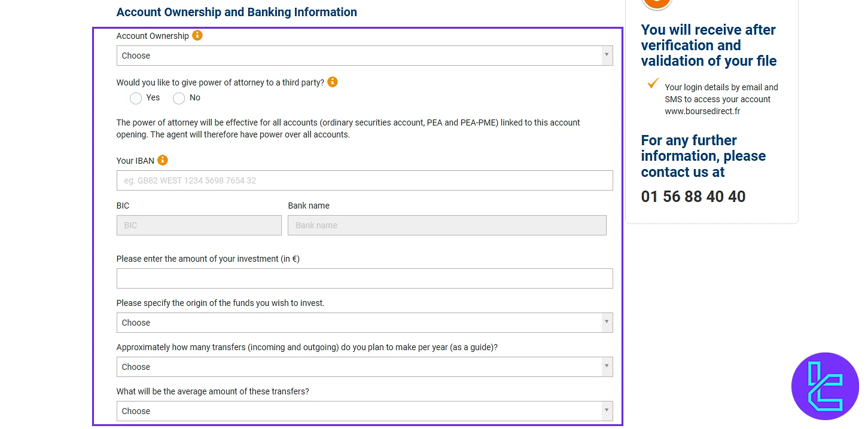Click the info icon beside Your IBAN label
Image resolution: width=868 pixels, height=429 pixels.
pos(162,160)
